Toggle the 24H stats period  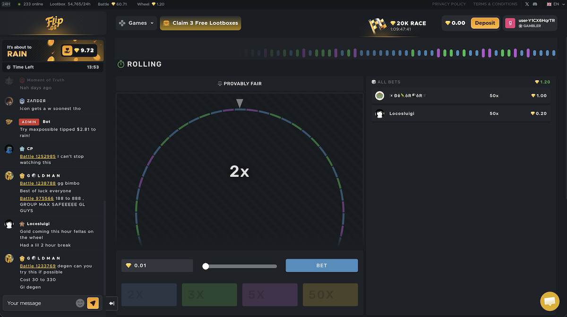[6, 4]
